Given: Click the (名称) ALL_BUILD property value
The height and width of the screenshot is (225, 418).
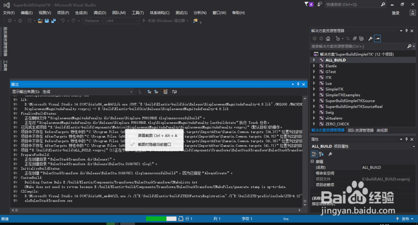Looking at the screenshot, I should click(388, 167).
